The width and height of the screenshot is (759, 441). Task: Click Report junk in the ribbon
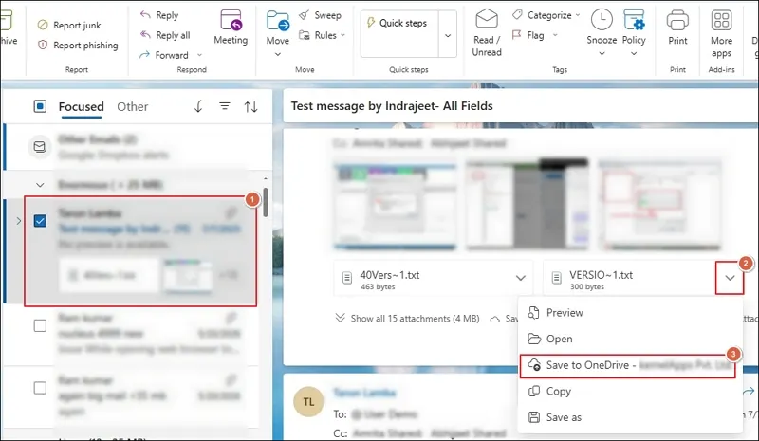tap(69, 25)
